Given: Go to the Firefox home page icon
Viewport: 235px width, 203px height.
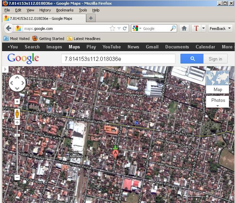Looking at the screenshot, I should click(184, 28).
